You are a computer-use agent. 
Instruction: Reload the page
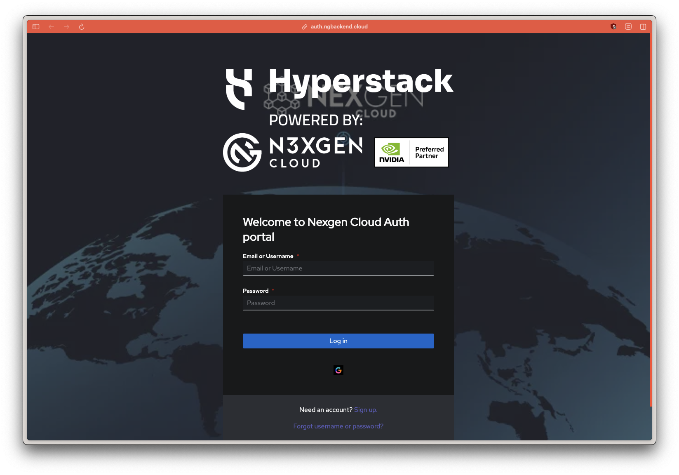click(x=82, y=27)
